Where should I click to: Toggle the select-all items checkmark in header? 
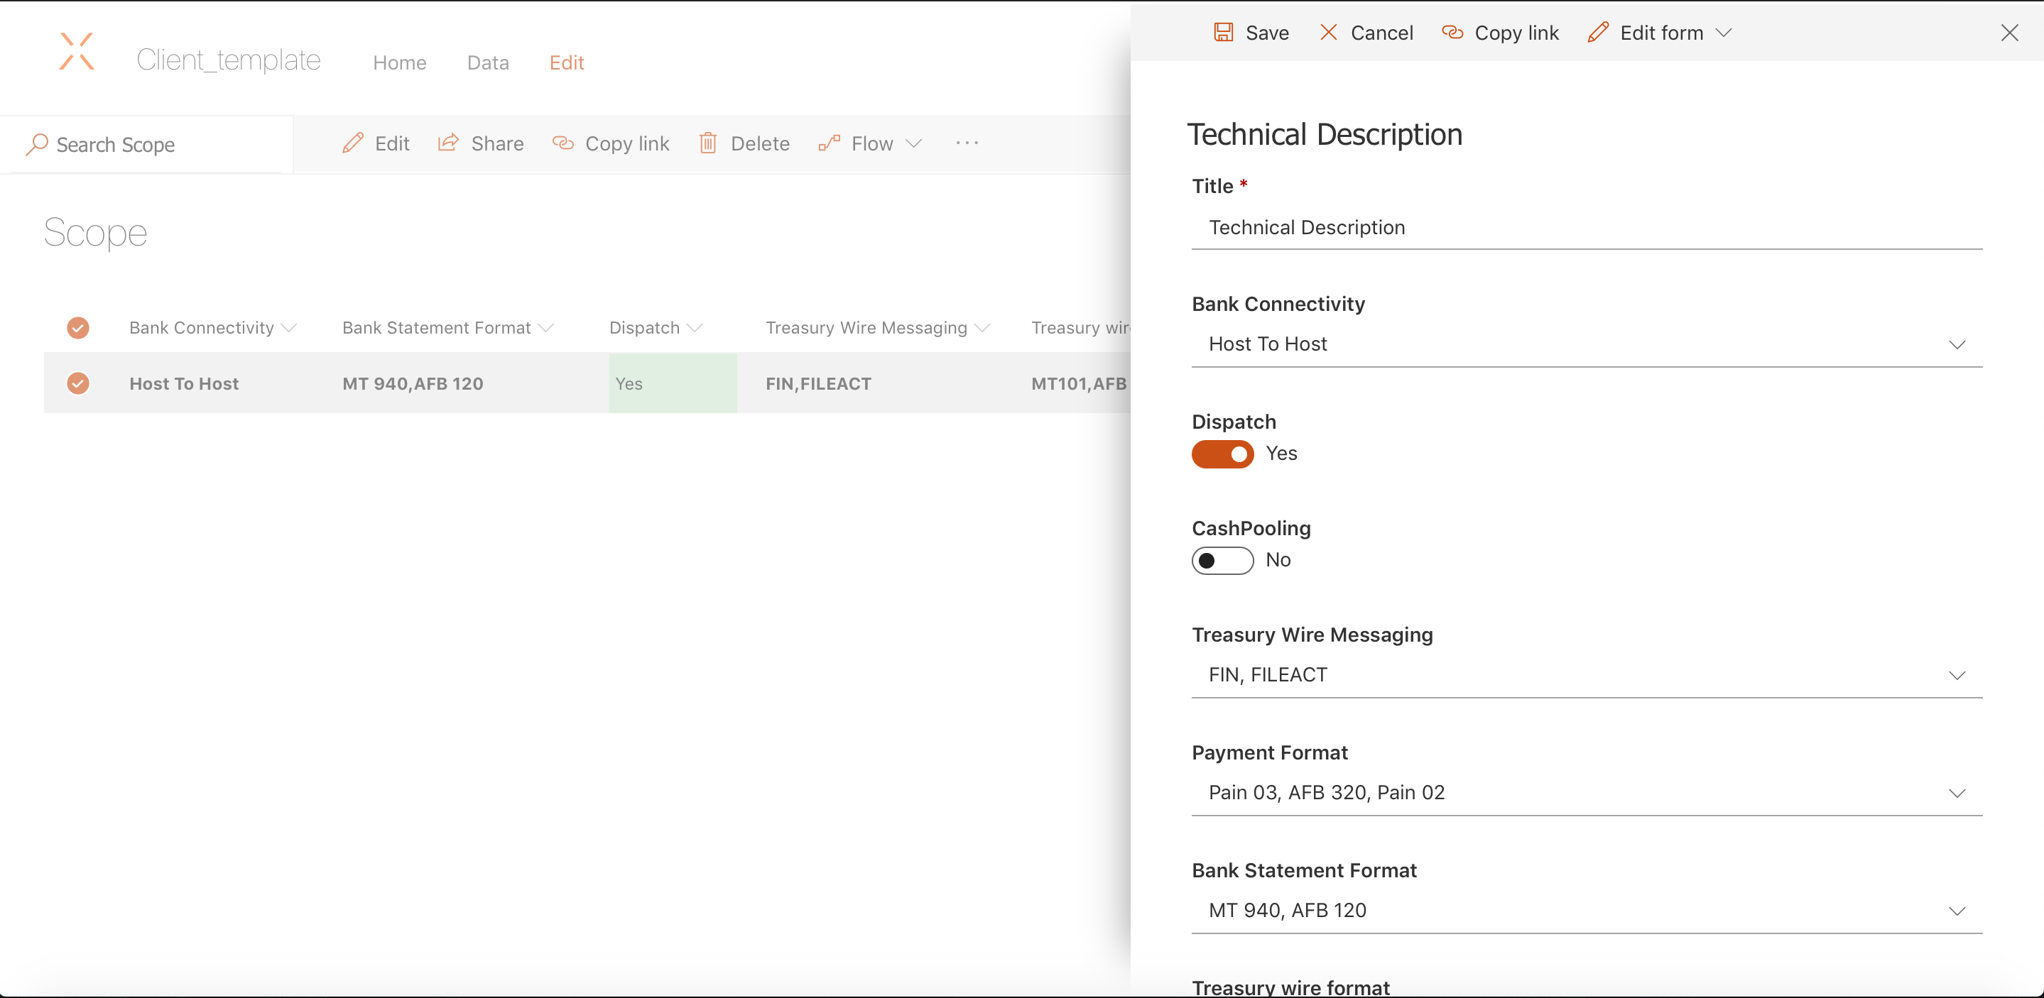point(77,328)
